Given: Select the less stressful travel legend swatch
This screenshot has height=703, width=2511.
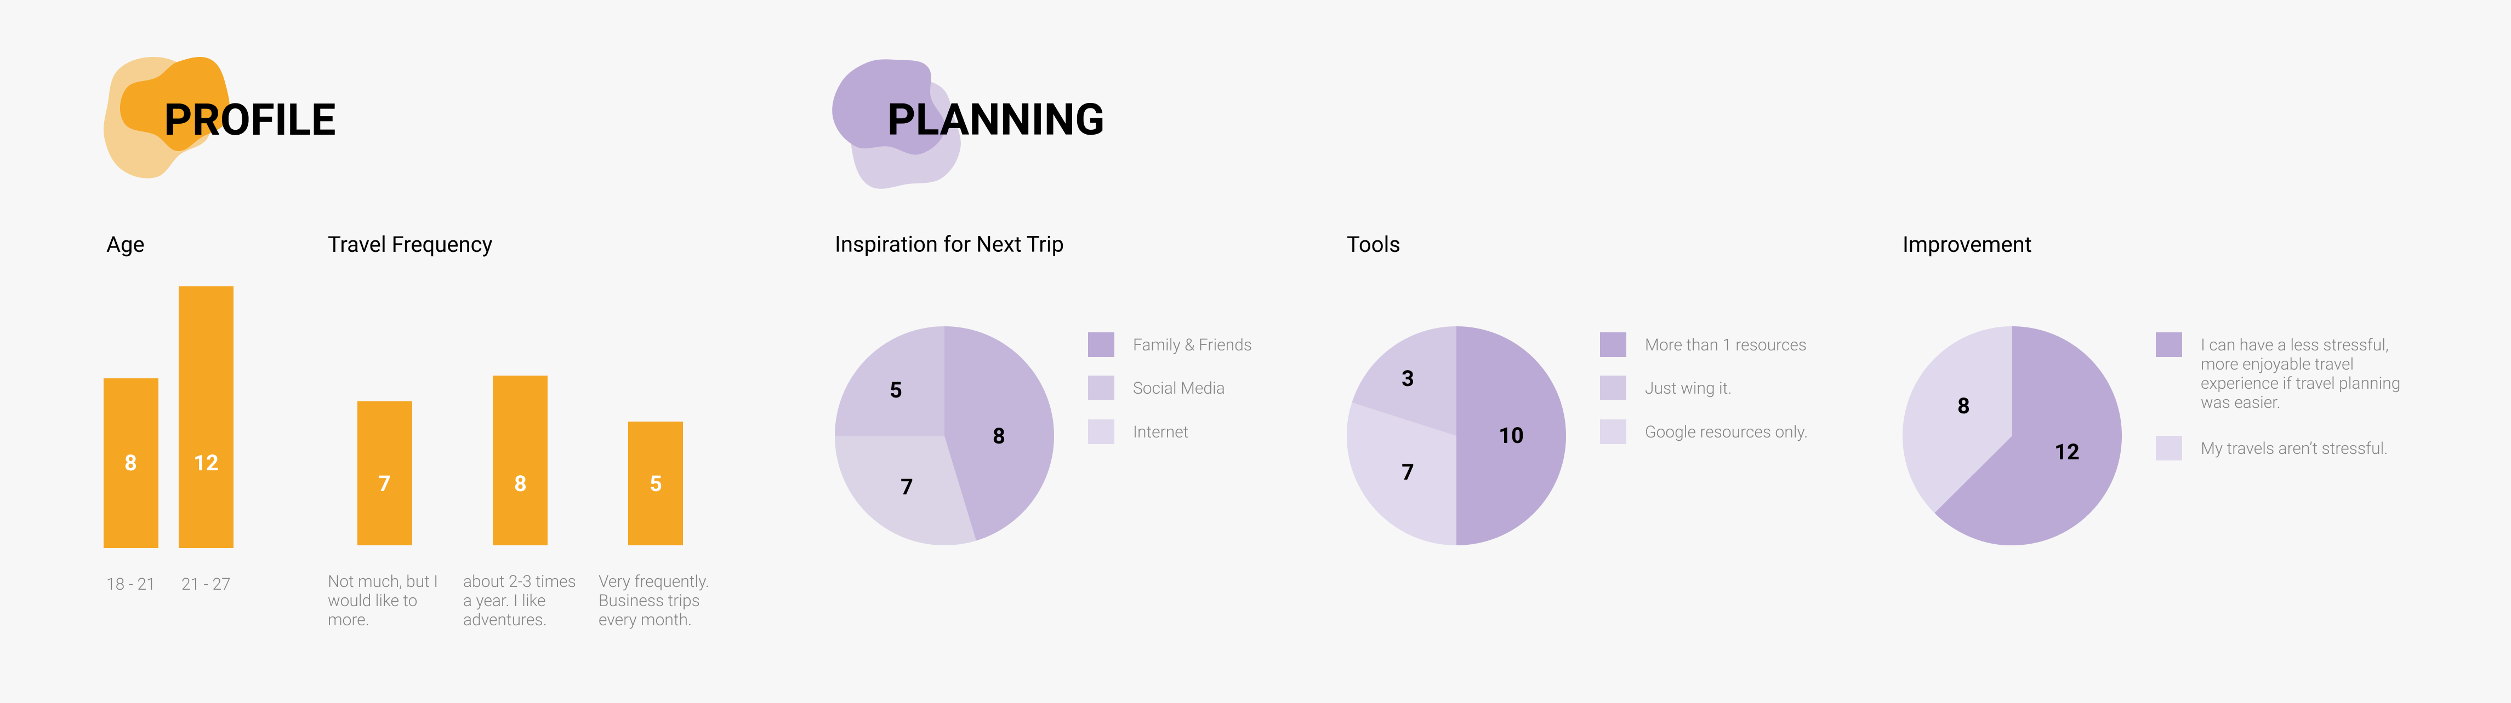Looking at the screenshot, I should [x=2168, y=345].
